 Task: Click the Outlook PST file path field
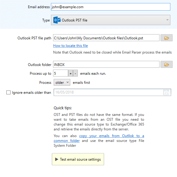(x=106, y=38)
